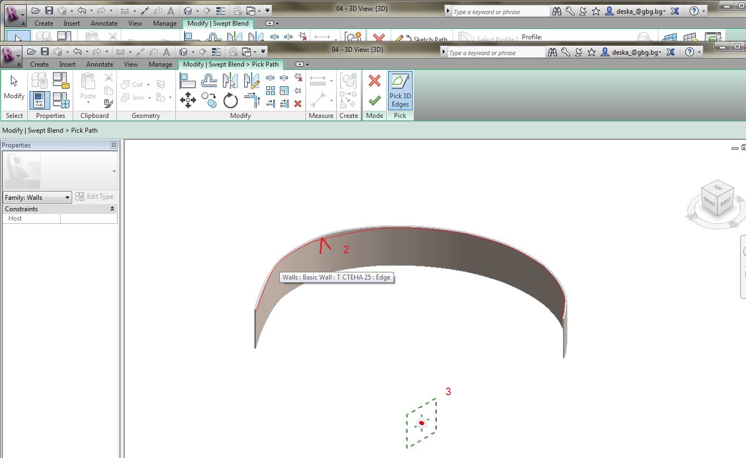Screen dimensions: 746x458
Task: Select Trim/Extend to Corner tool
Action: (x=251, y=100)
